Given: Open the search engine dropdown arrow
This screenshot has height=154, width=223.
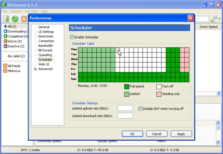Looking at the screenshot, I should click(220, 19).
